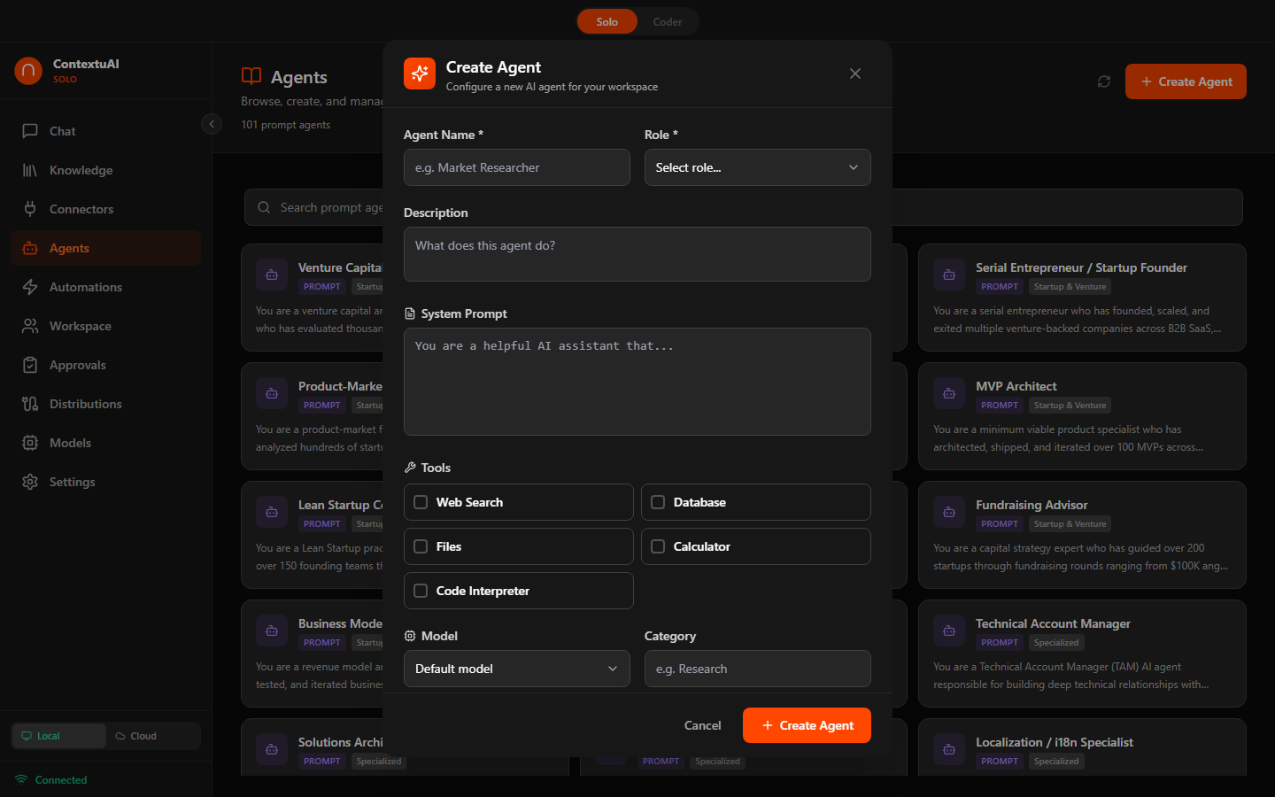Open Chat from the sidebar
The width and height of the screenshot is (1275, 797).
pos(105,131)
